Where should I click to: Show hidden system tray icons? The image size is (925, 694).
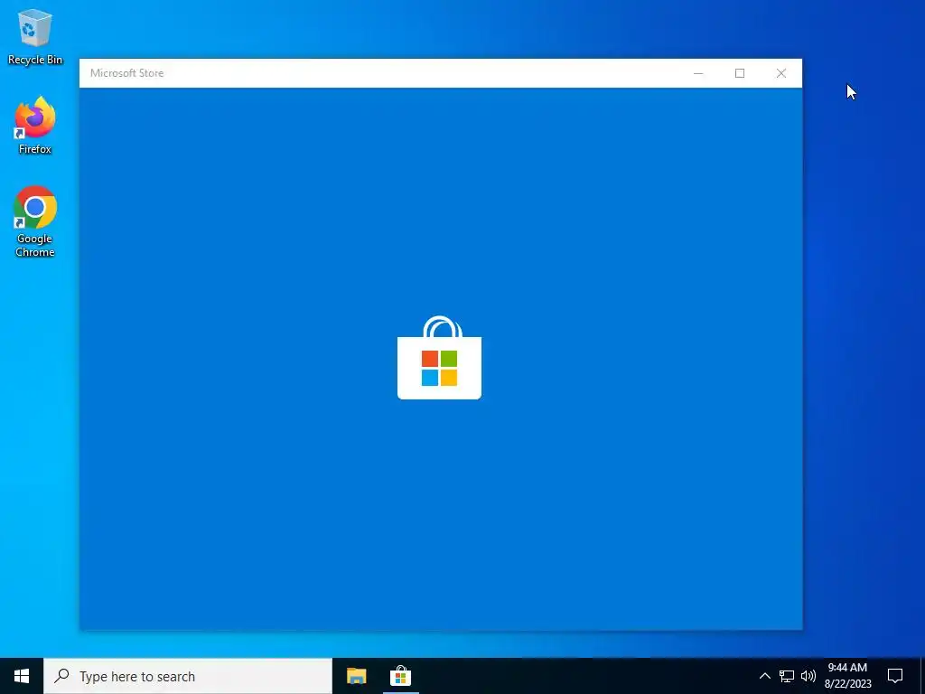[x=764, y=676]
